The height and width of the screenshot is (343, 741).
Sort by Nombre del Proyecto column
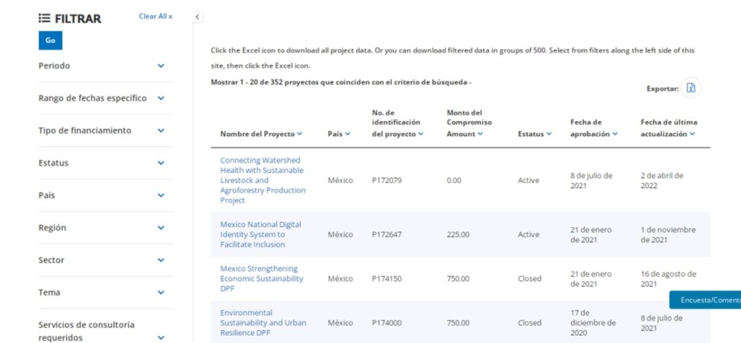(261, 134)
